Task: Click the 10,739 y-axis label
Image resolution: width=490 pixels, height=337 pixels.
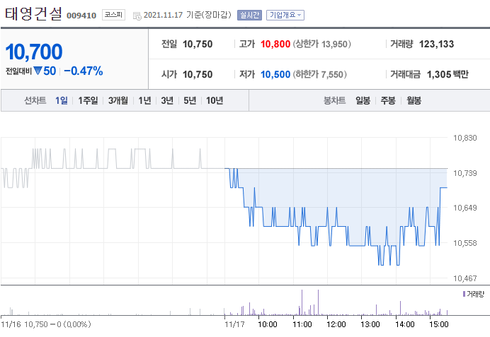Action: (465, 173)
